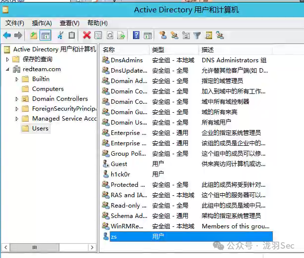Viewport: 304px width, 258px height.
Task: Collapse the redteam.com domain node
Action: point(7,69)
